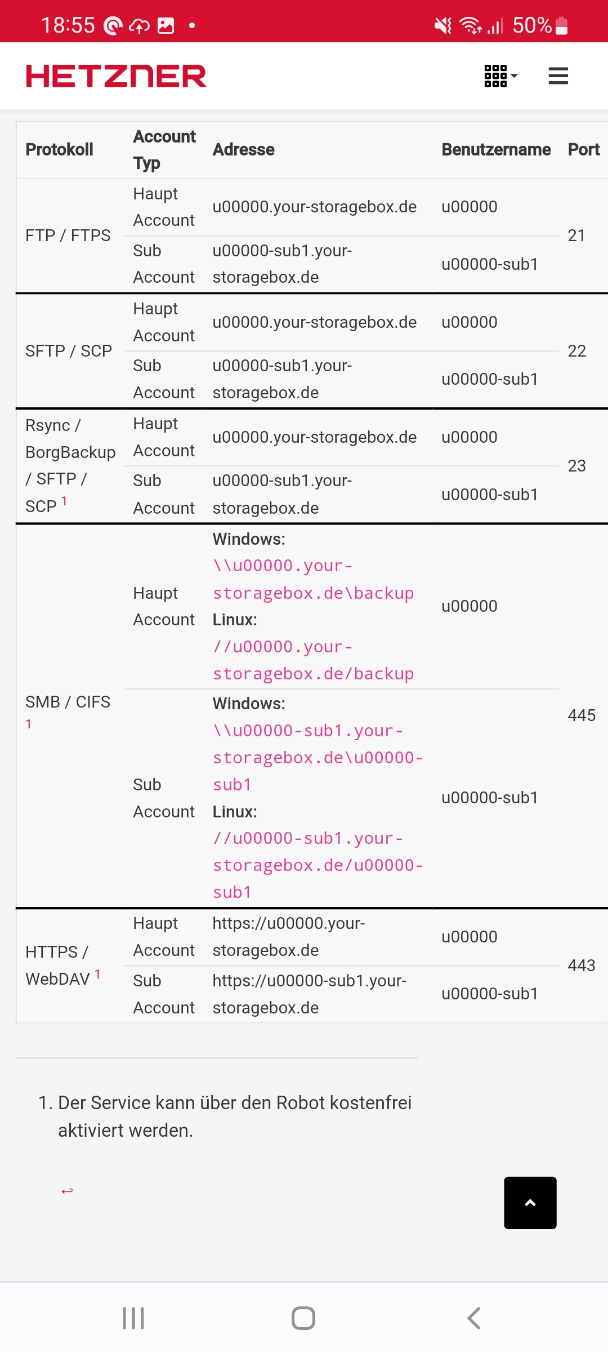This screenshot has height=1352, width=608.
Task: Click the https://u00000.your-storagebox.de address
Action: pos(289,936)
